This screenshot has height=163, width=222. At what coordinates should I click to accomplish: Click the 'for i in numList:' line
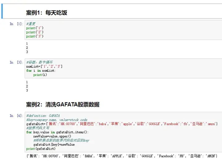[x=41, y=71]
